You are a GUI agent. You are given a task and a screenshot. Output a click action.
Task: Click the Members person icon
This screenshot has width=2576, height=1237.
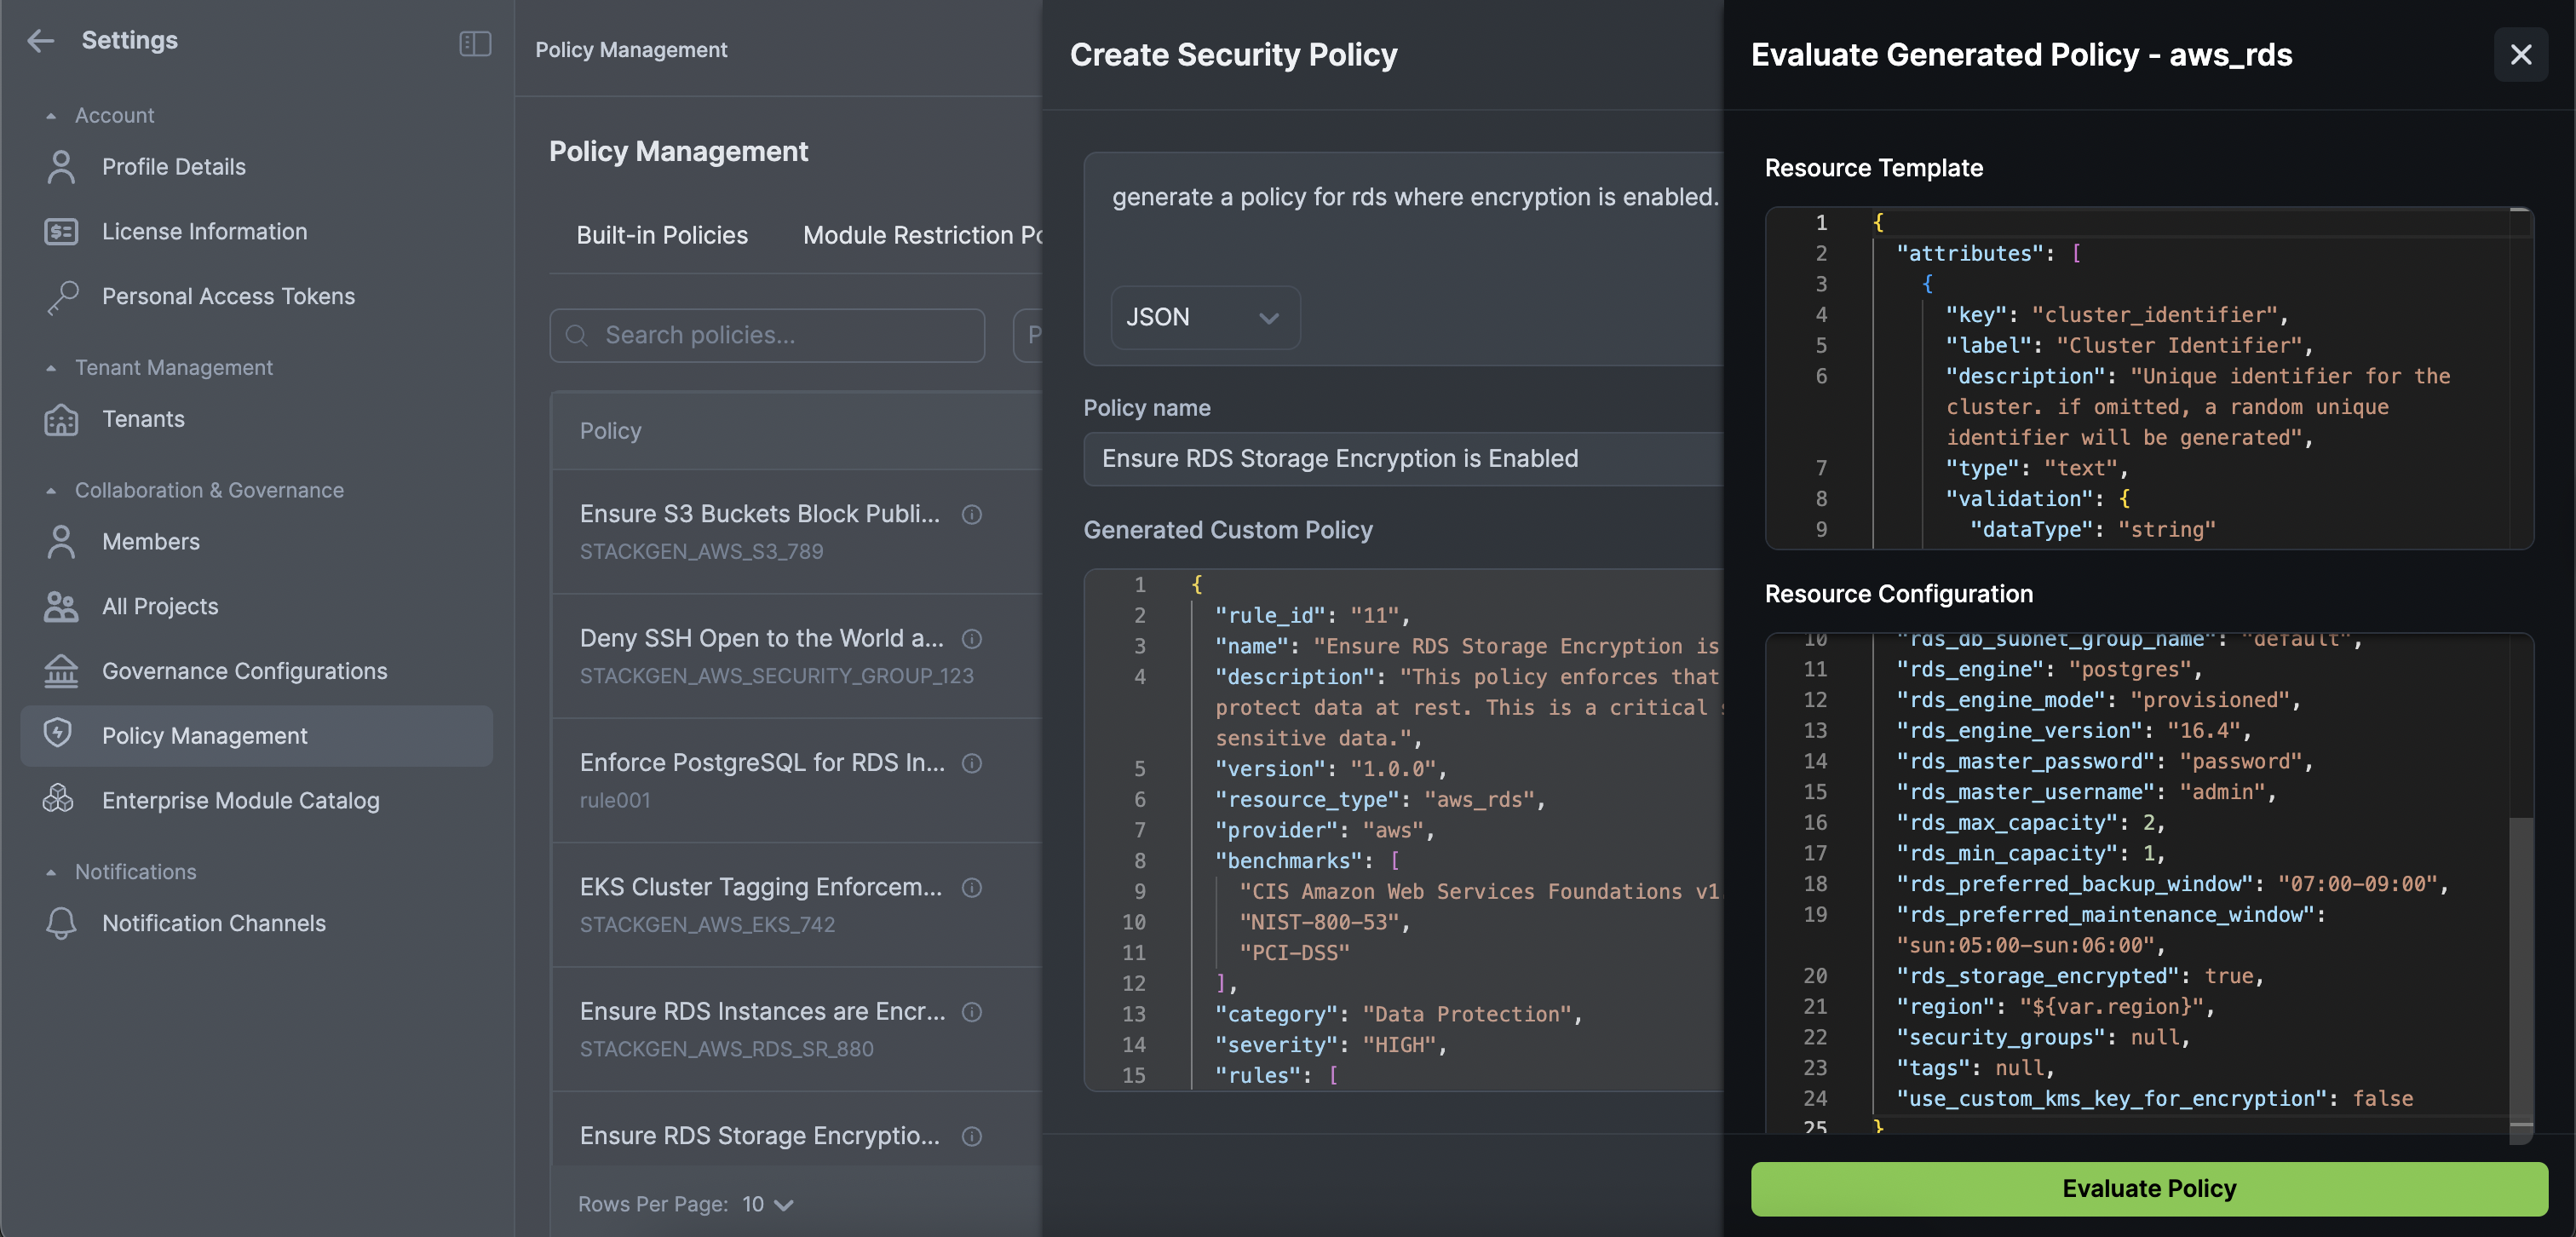[x=60, y=541]
